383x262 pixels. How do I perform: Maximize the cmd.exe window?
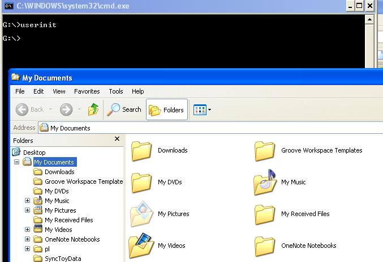coord(359,6)
